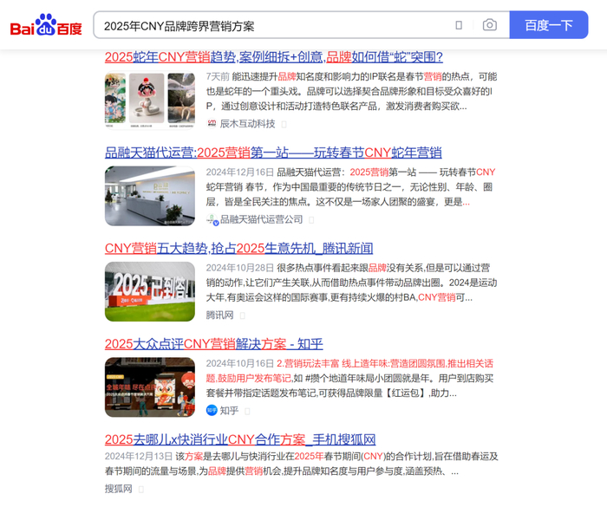Open the 辰木互动科技 source name
607x507 pixels.
tap(247, 124)
